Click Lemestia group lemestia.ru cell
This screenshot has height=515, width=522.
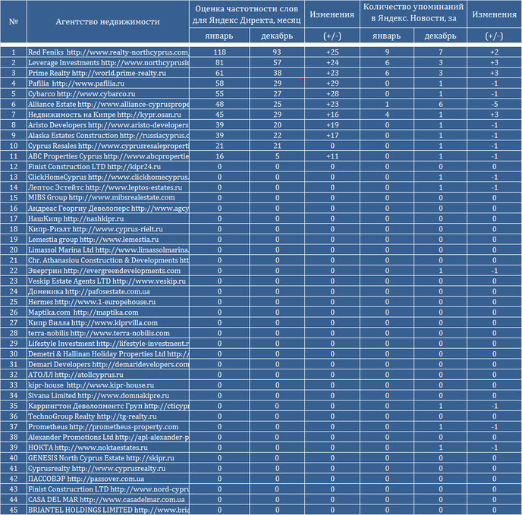(108, 239)
